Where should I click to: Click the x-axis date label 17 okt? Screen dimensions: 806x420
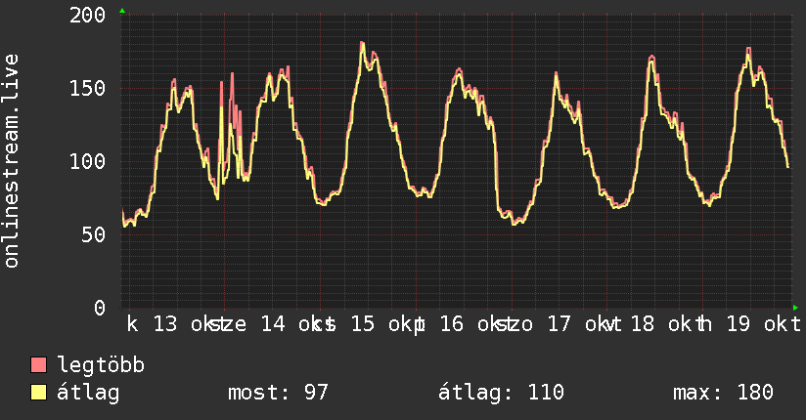[581, 324]
